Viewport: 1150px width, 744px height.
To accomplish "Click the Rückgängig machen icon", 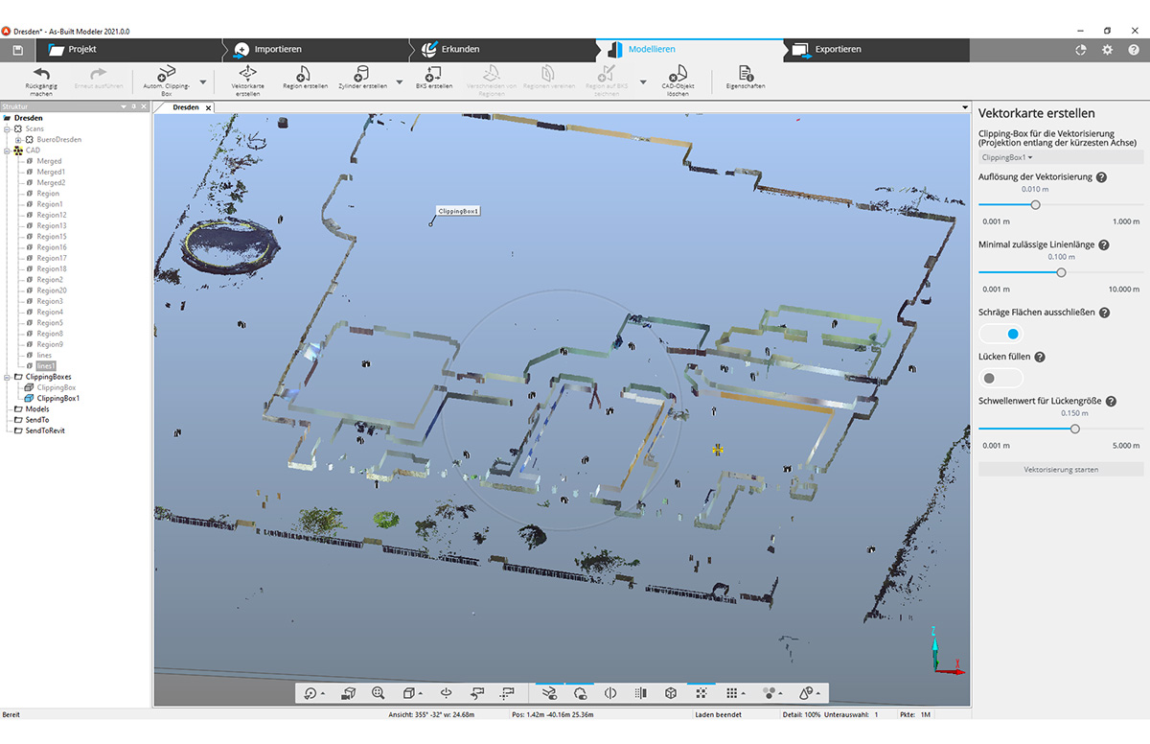I will click(x=39, y=75).
